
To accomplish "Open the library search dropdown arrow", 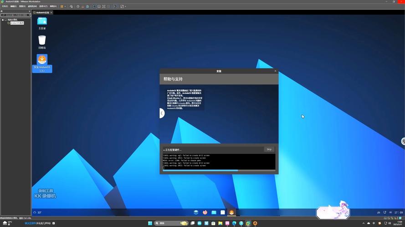I will (30, 15).
